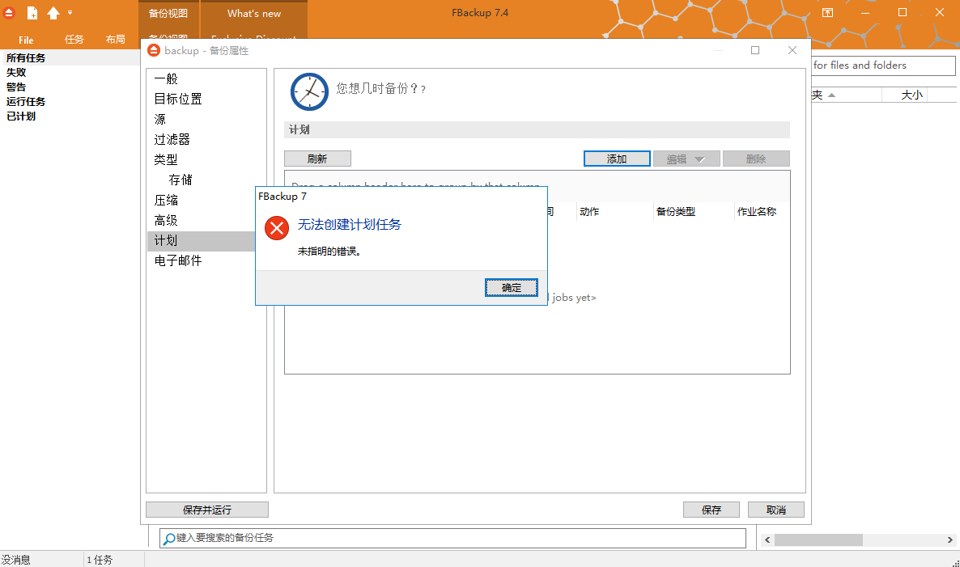Select 运行任务 in the left filter list

(x=26, y=102)
